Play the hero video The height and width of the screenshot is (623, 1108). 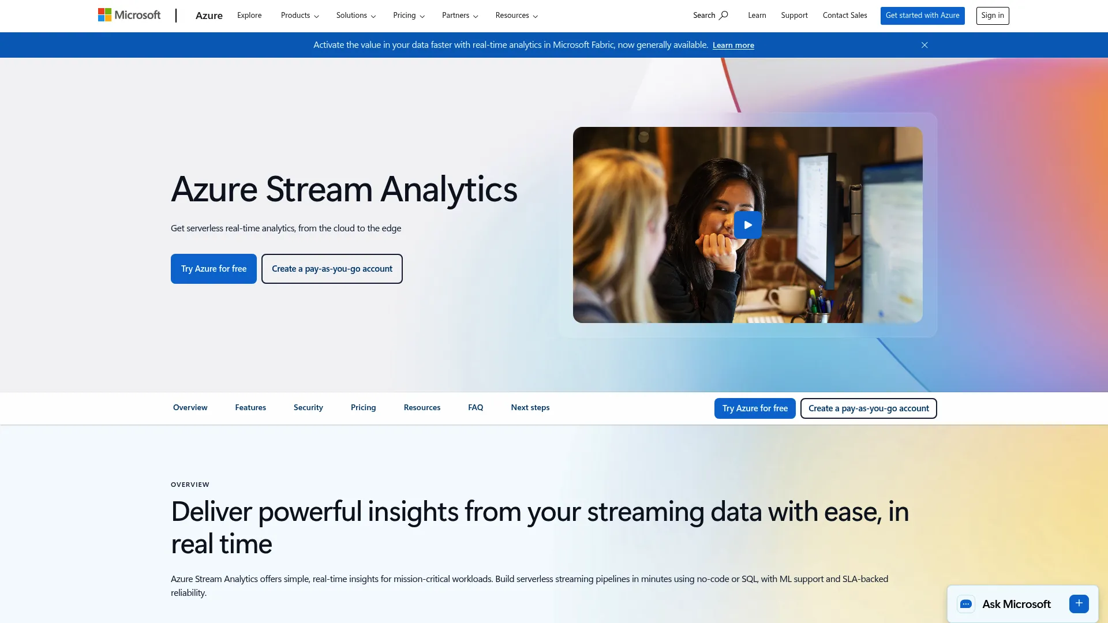[x=748, y=225]
